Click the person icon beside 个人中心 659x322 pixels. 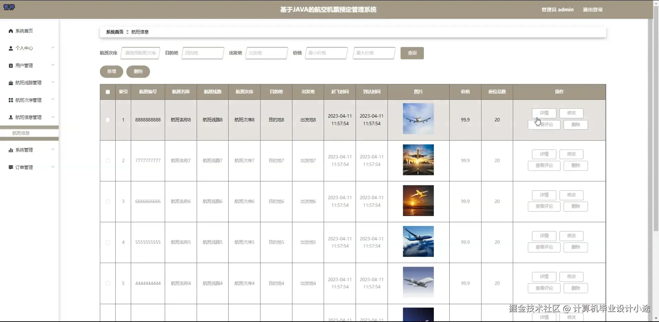11,48
